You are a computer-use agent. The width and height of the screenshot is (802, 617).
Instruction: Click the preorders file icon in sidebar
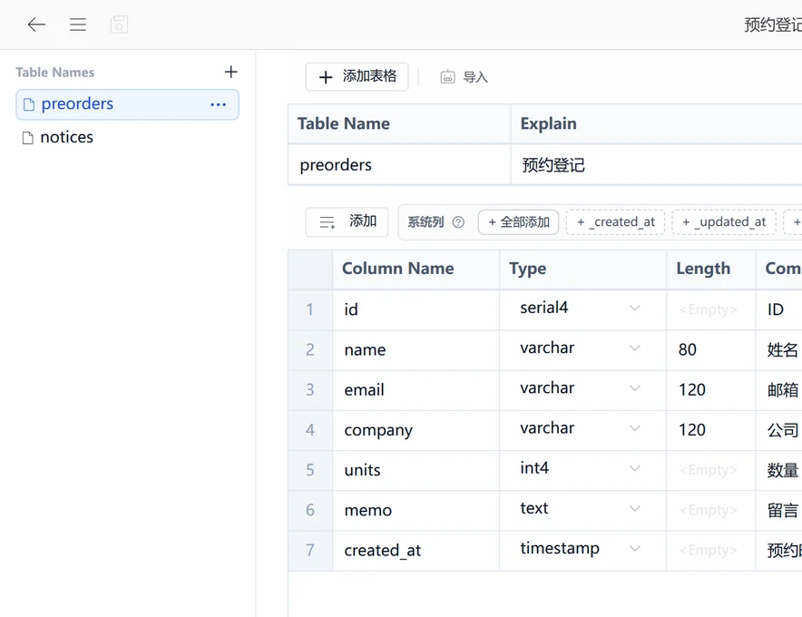29,104
